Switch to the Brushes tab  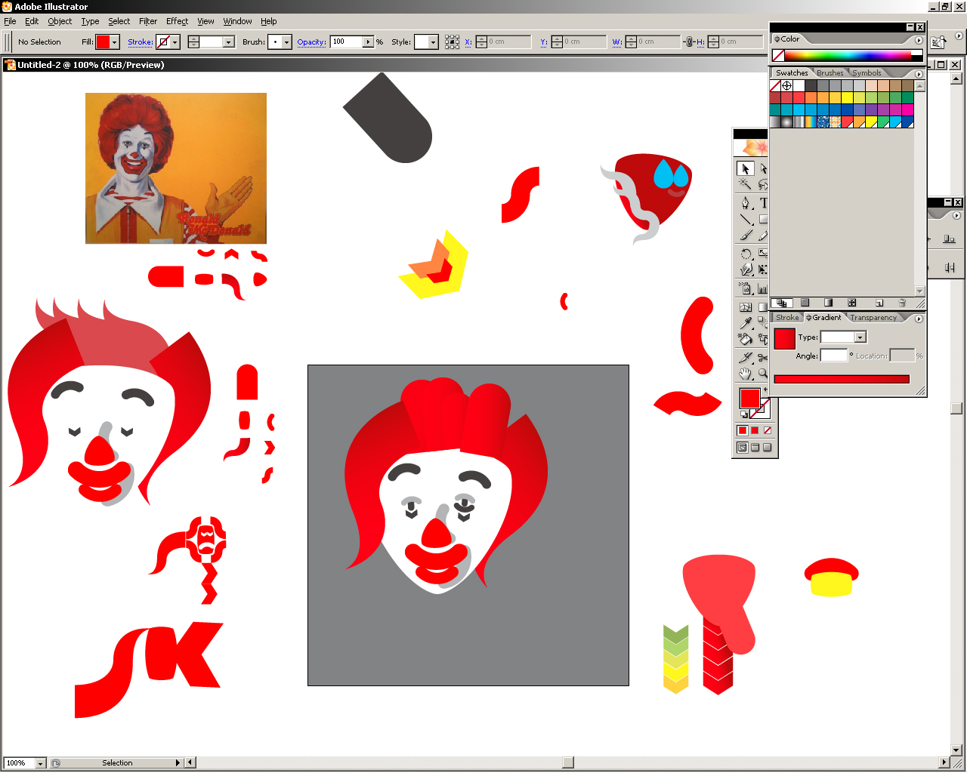pyautogui.click(x=830, y=73)
